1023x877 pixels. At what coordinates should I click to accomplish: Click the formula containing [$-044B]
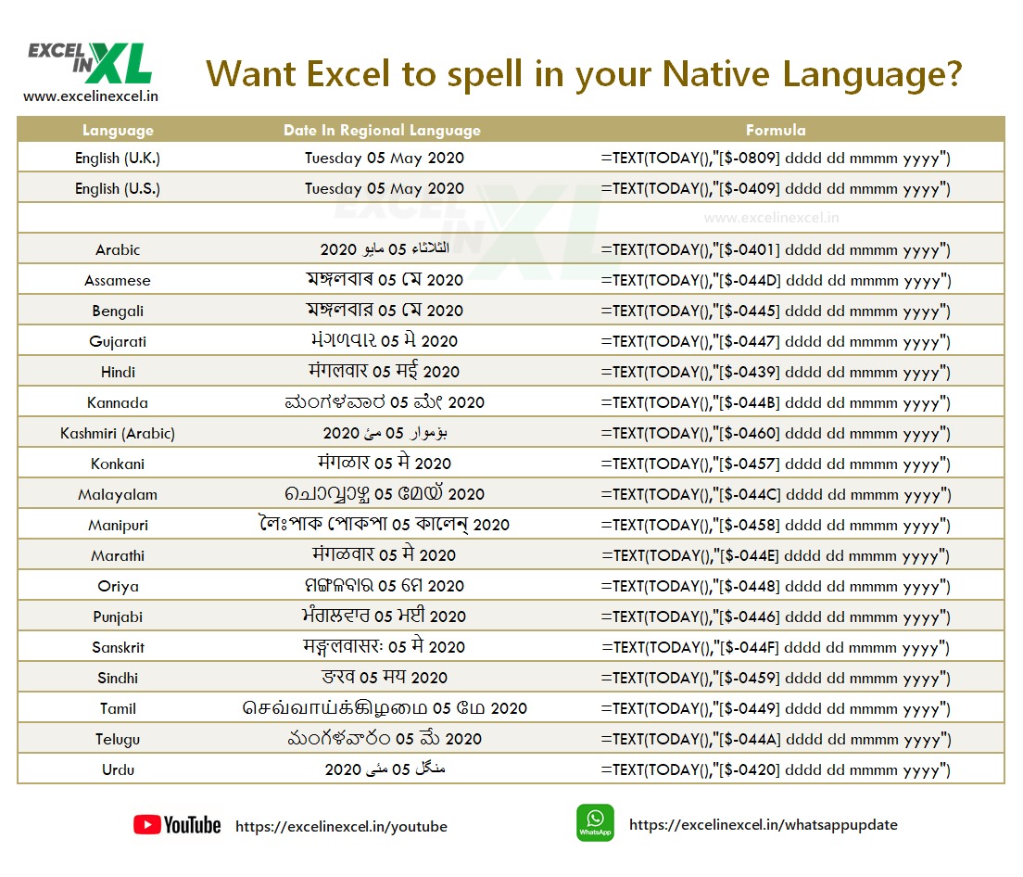776,402
